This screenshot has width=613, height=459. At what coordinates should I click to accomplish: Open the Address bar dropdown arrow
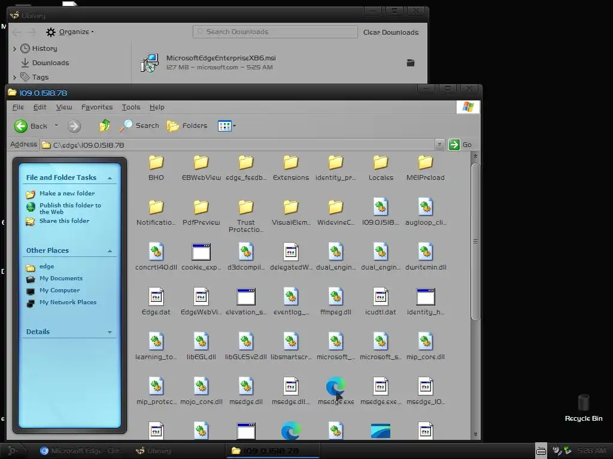439,145
